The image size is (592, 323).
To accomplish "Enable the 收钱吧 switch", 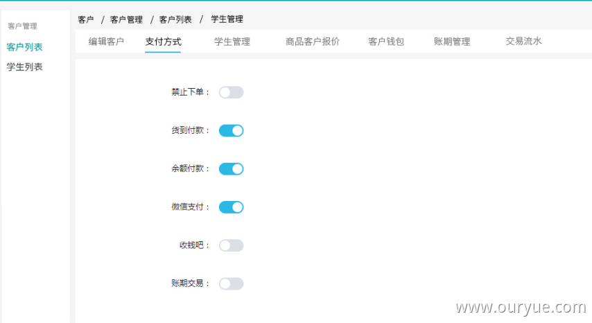I will coord(231,245).
